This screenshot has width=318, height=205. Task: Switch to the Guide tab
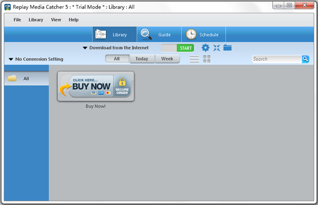[159, 35]
